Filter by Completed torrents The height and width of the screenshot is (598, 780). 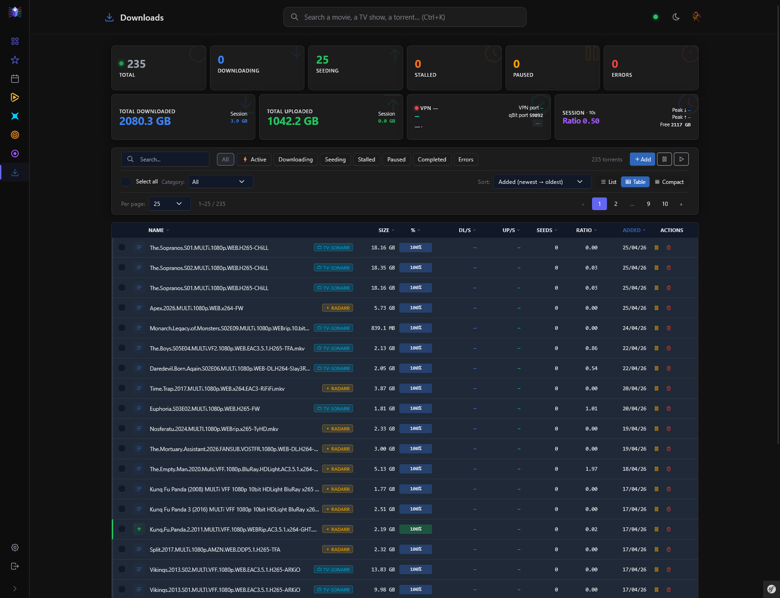pos(432,159)
